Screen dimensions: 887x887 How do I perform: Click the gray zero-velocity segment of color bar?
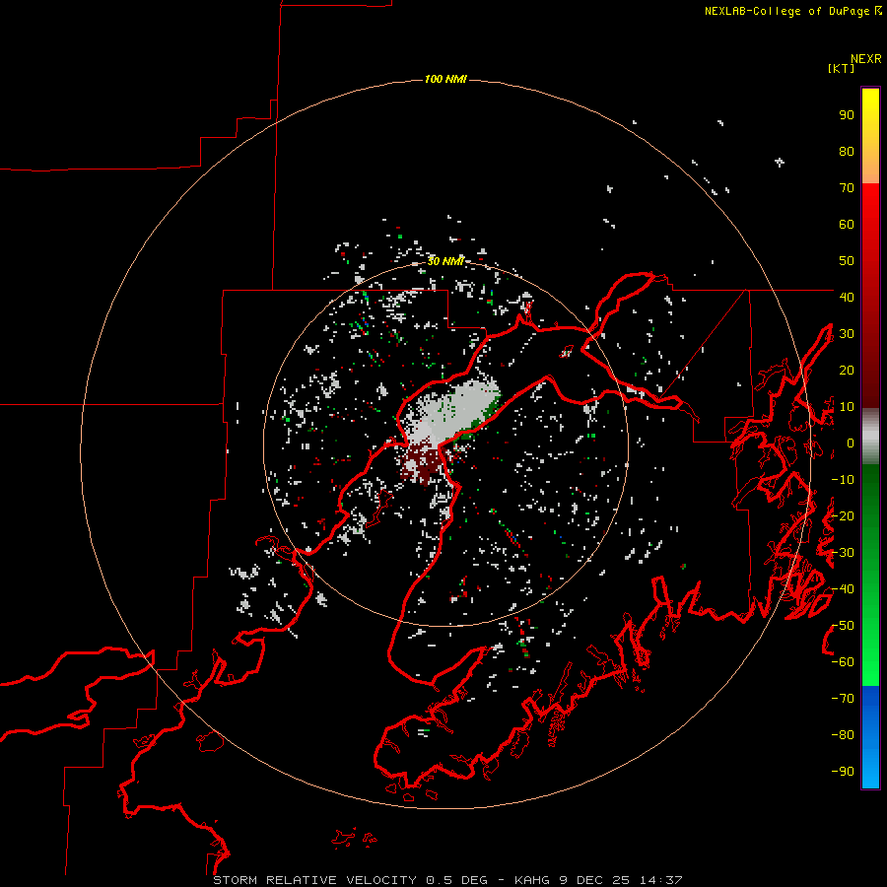[870, 437]
